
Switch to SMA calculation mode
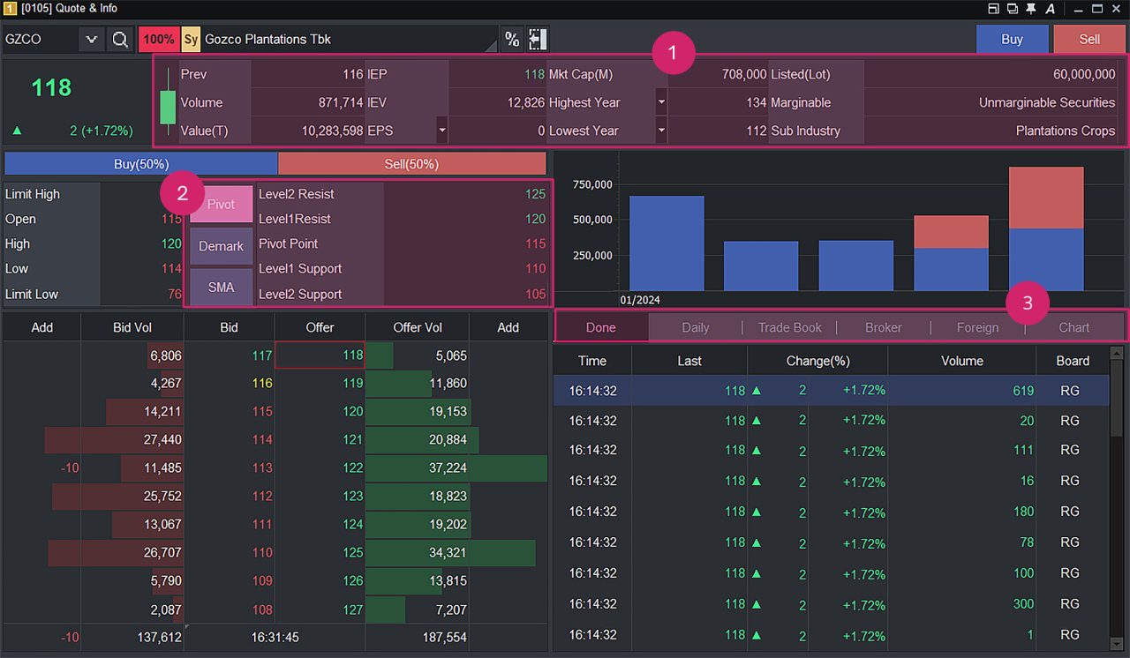click(221, 288)
